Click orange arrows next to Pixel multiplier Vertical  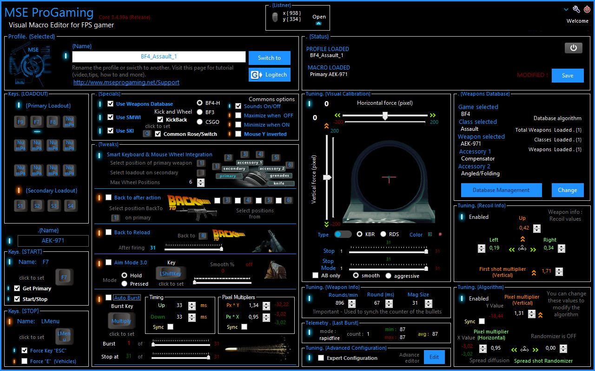tap(540, 315)
